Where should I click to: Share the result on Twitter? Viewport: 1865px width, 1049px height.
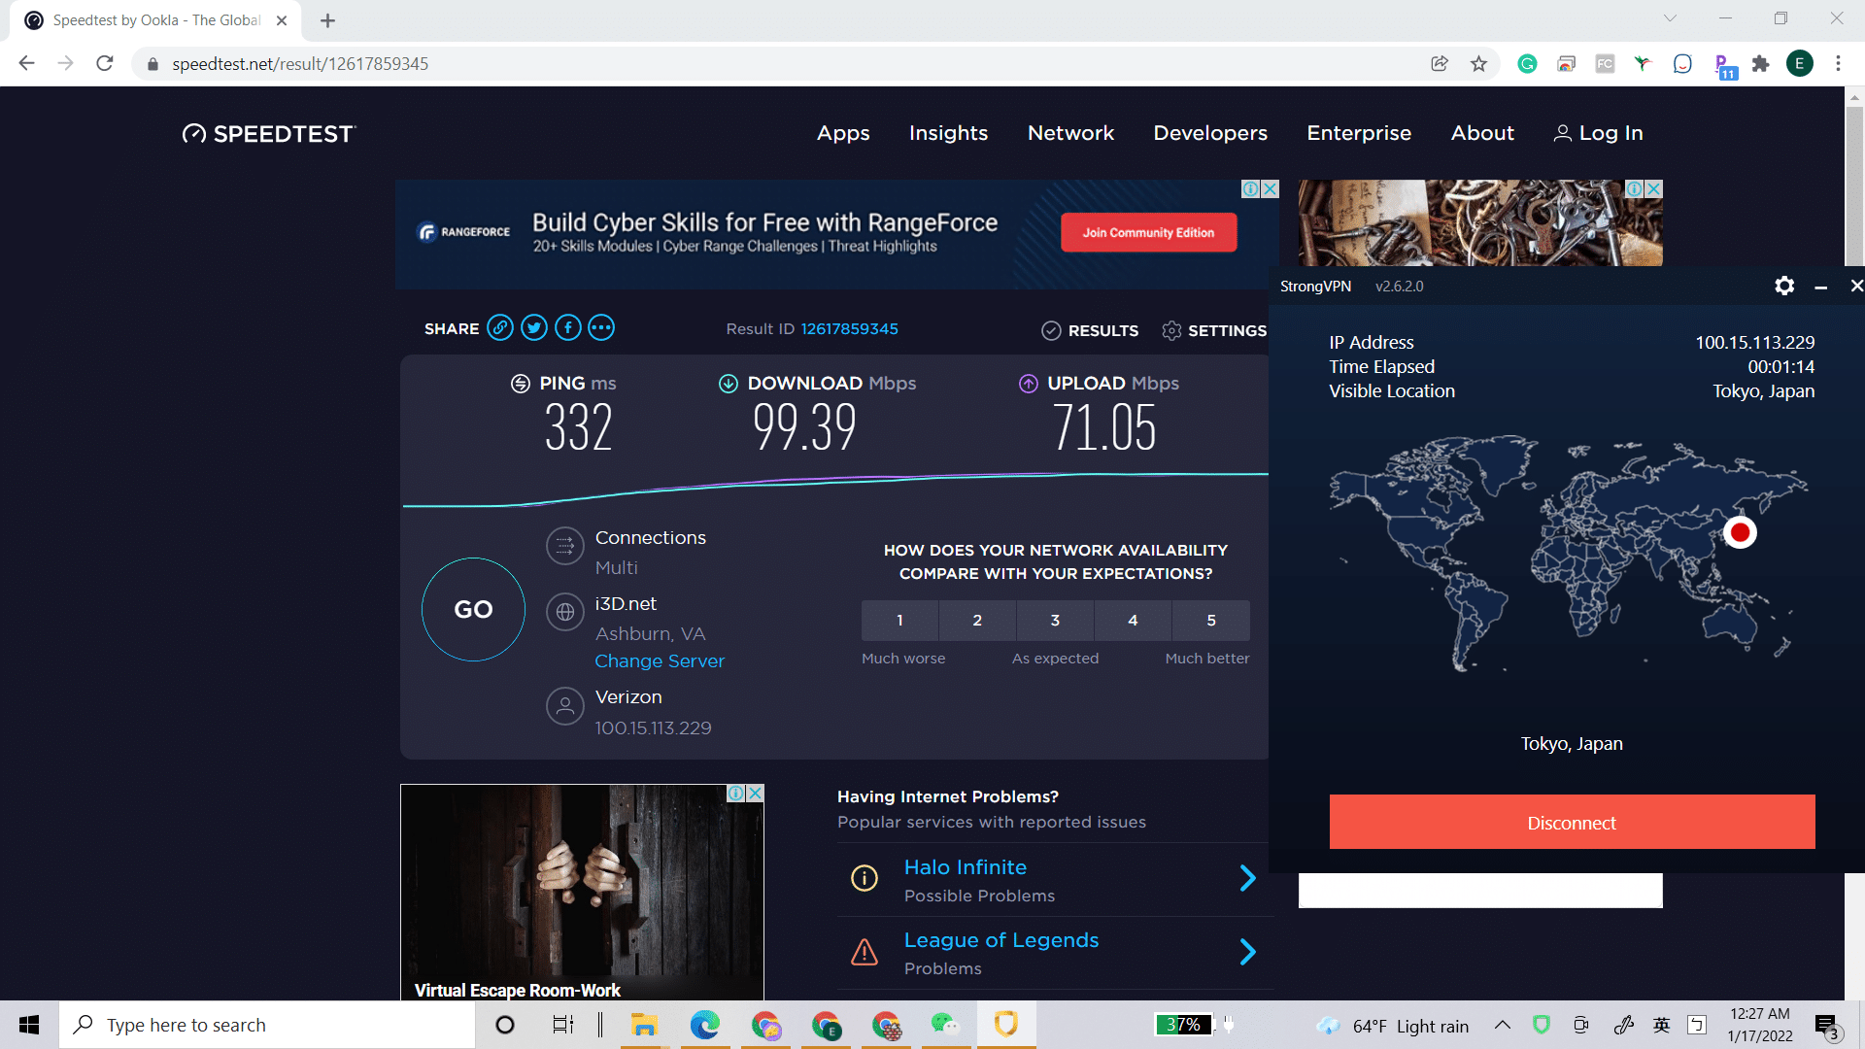click(534, 328)
